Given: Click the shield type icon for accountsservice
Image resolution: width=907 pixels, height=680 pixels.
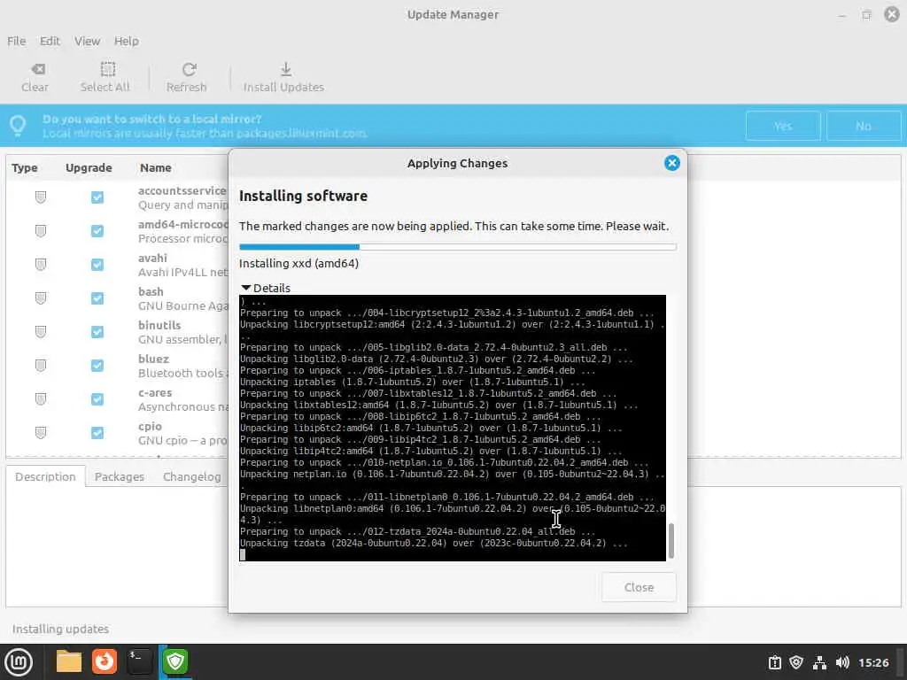Looking at the screenshot, I should coord(41,197).
